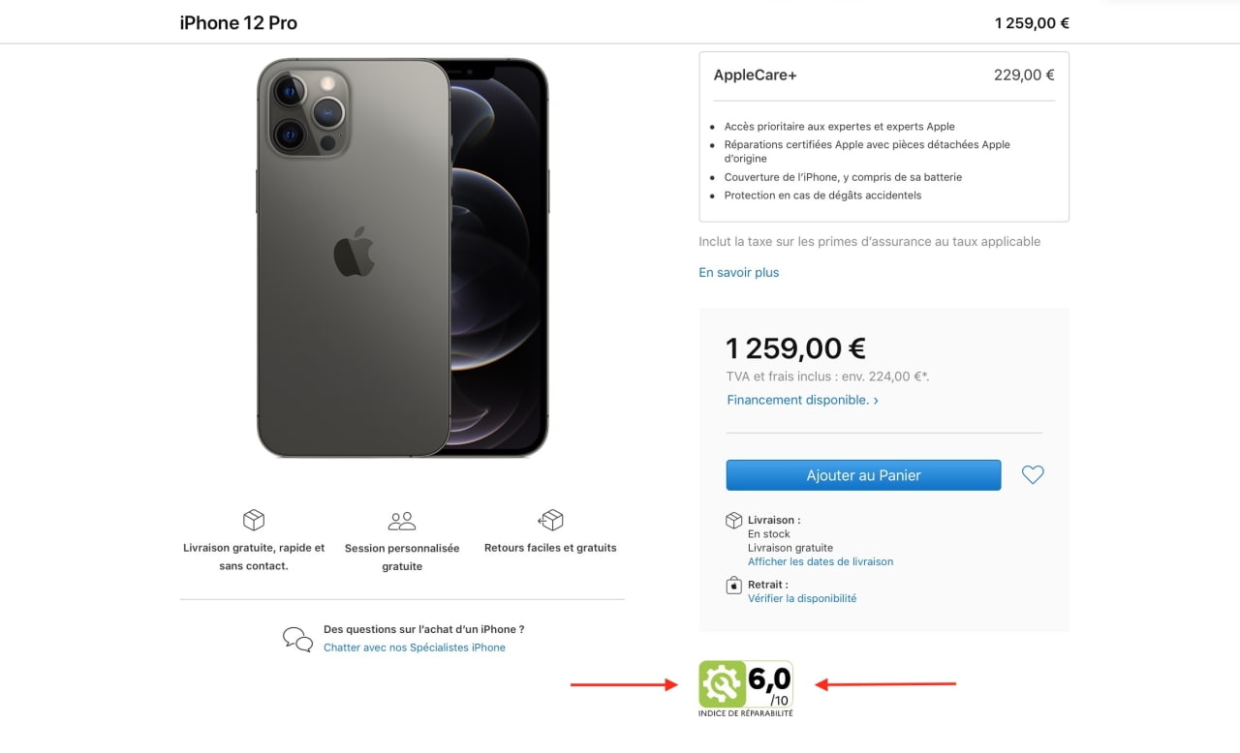
Task: Open the 'En savoir plus' link
Action: point(738,272)
